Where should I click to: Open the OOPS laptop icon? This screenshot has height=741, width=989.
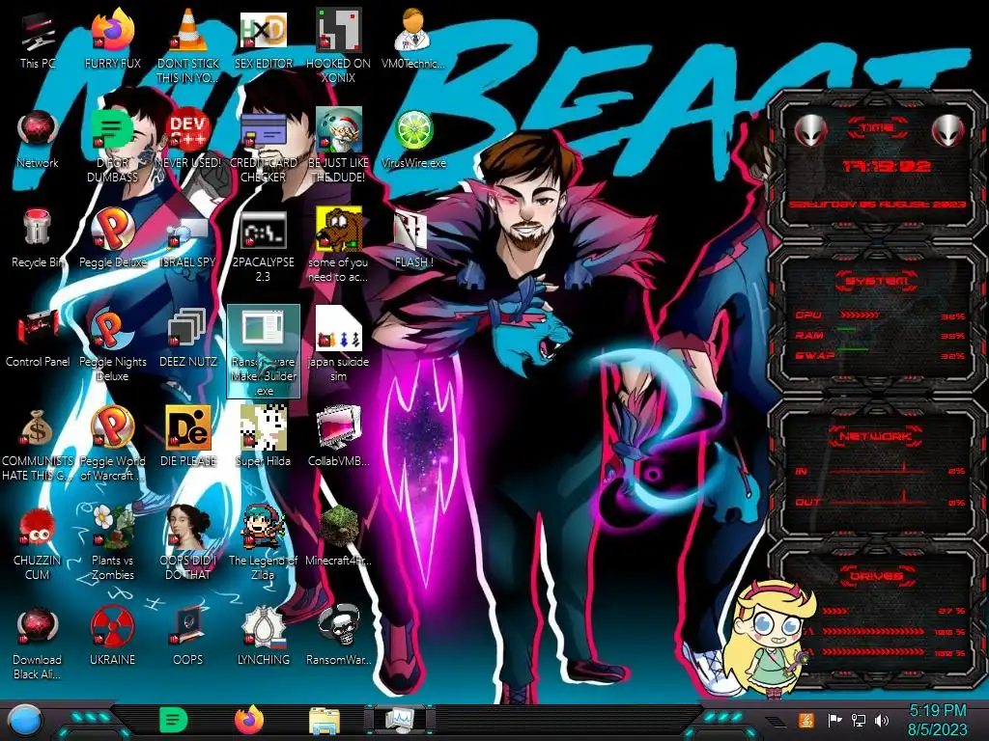point(188,627)
